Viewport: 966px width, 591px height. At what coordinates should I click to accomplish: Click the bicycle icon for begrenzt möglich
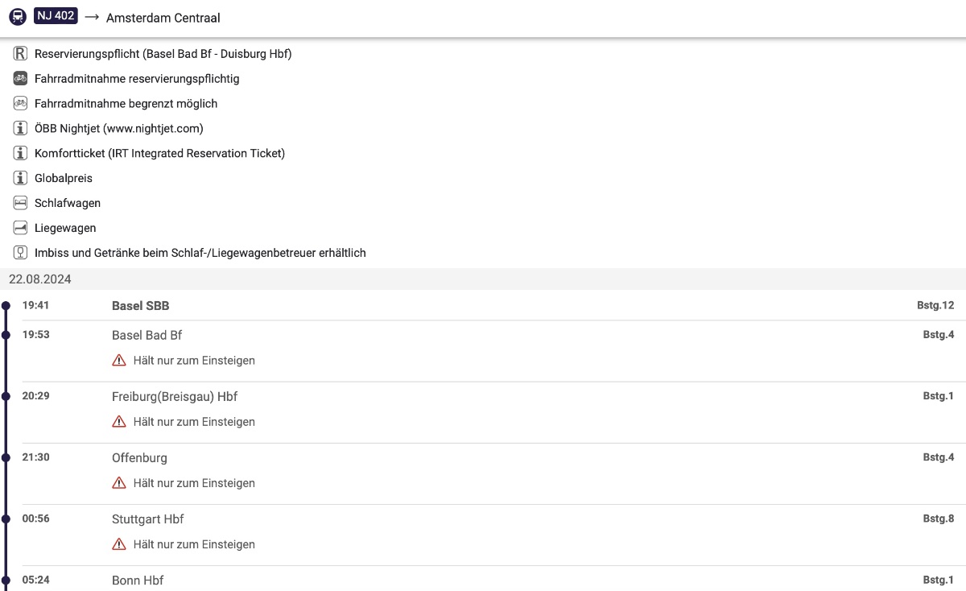[21, 104]
